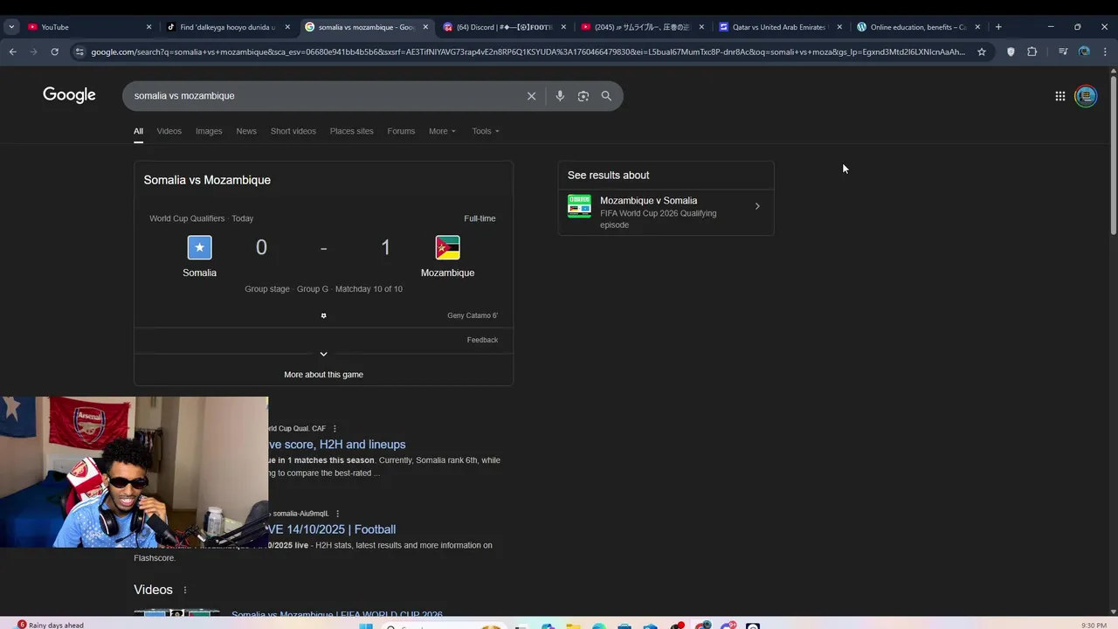The width and height of the screenshot is (1118, 629).
Task: Open the Tools dropdown
Action: 486,131
